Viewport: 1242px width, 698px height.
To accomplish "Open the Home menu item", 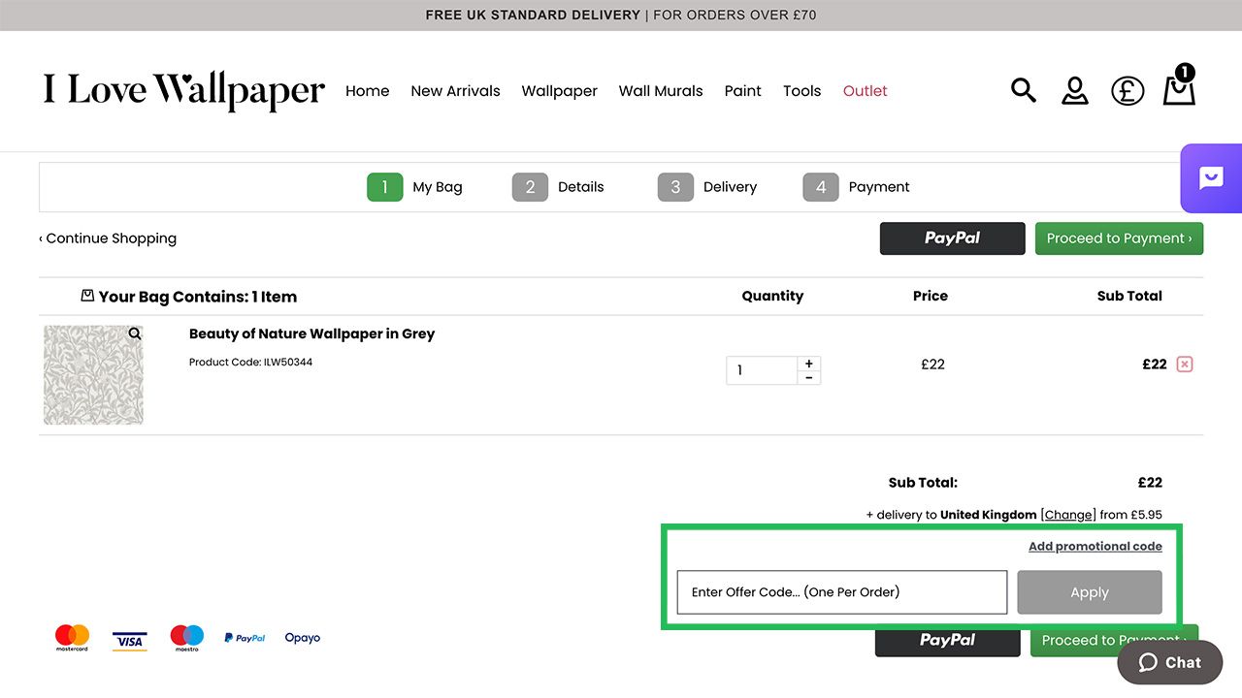I will pyautogui.click(x=368, y=91).
